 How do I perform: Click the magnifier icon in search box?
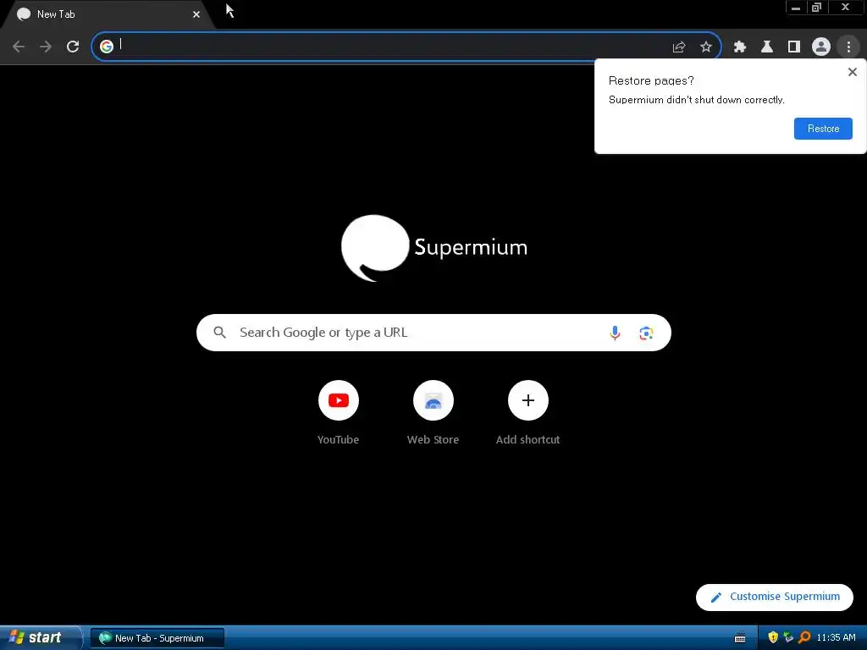(219, 332)
